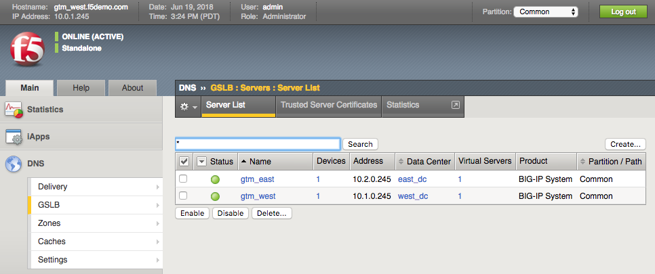Click address 10.1.0.245 cell
The height and width of the screenshot is (274, 655).
click(x=372, y=196)
